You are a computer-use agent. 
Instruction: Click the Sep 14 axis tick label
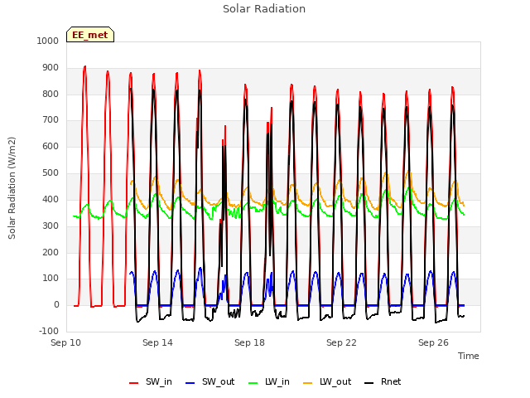157,342
